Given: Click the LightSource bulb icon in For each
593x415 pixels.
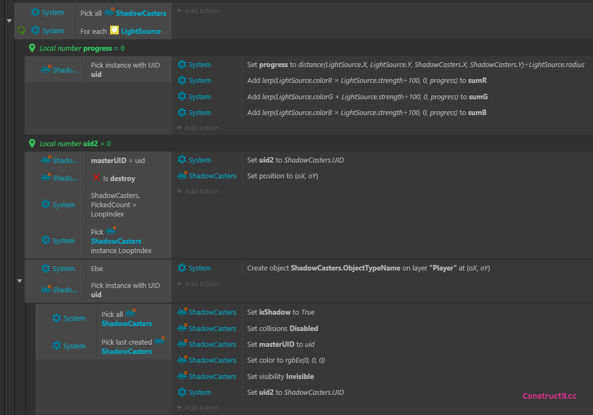Looking at the screenshot, I should (114, 31).
